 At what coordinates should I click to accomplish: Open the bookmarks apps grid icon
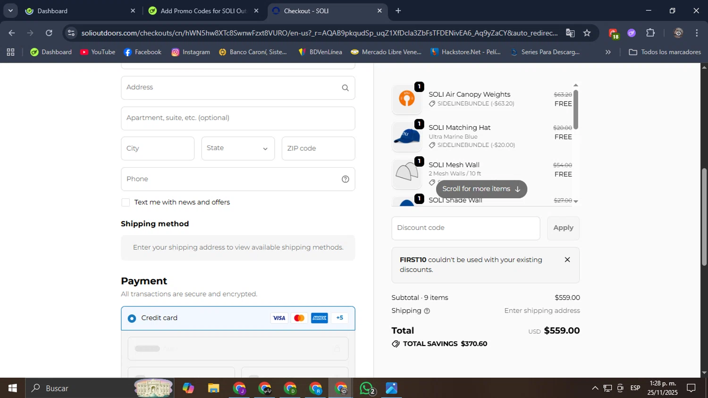click(x=10, y=52)
